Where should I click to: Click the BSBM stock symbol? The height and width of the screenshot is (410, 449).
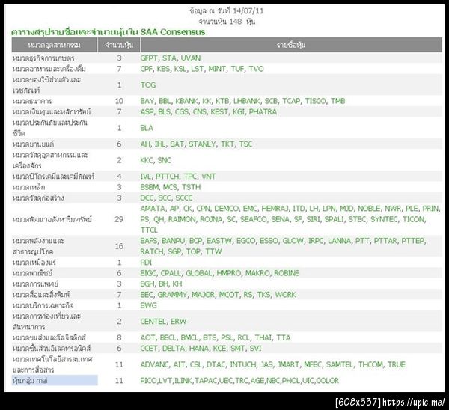coord(150,187)
